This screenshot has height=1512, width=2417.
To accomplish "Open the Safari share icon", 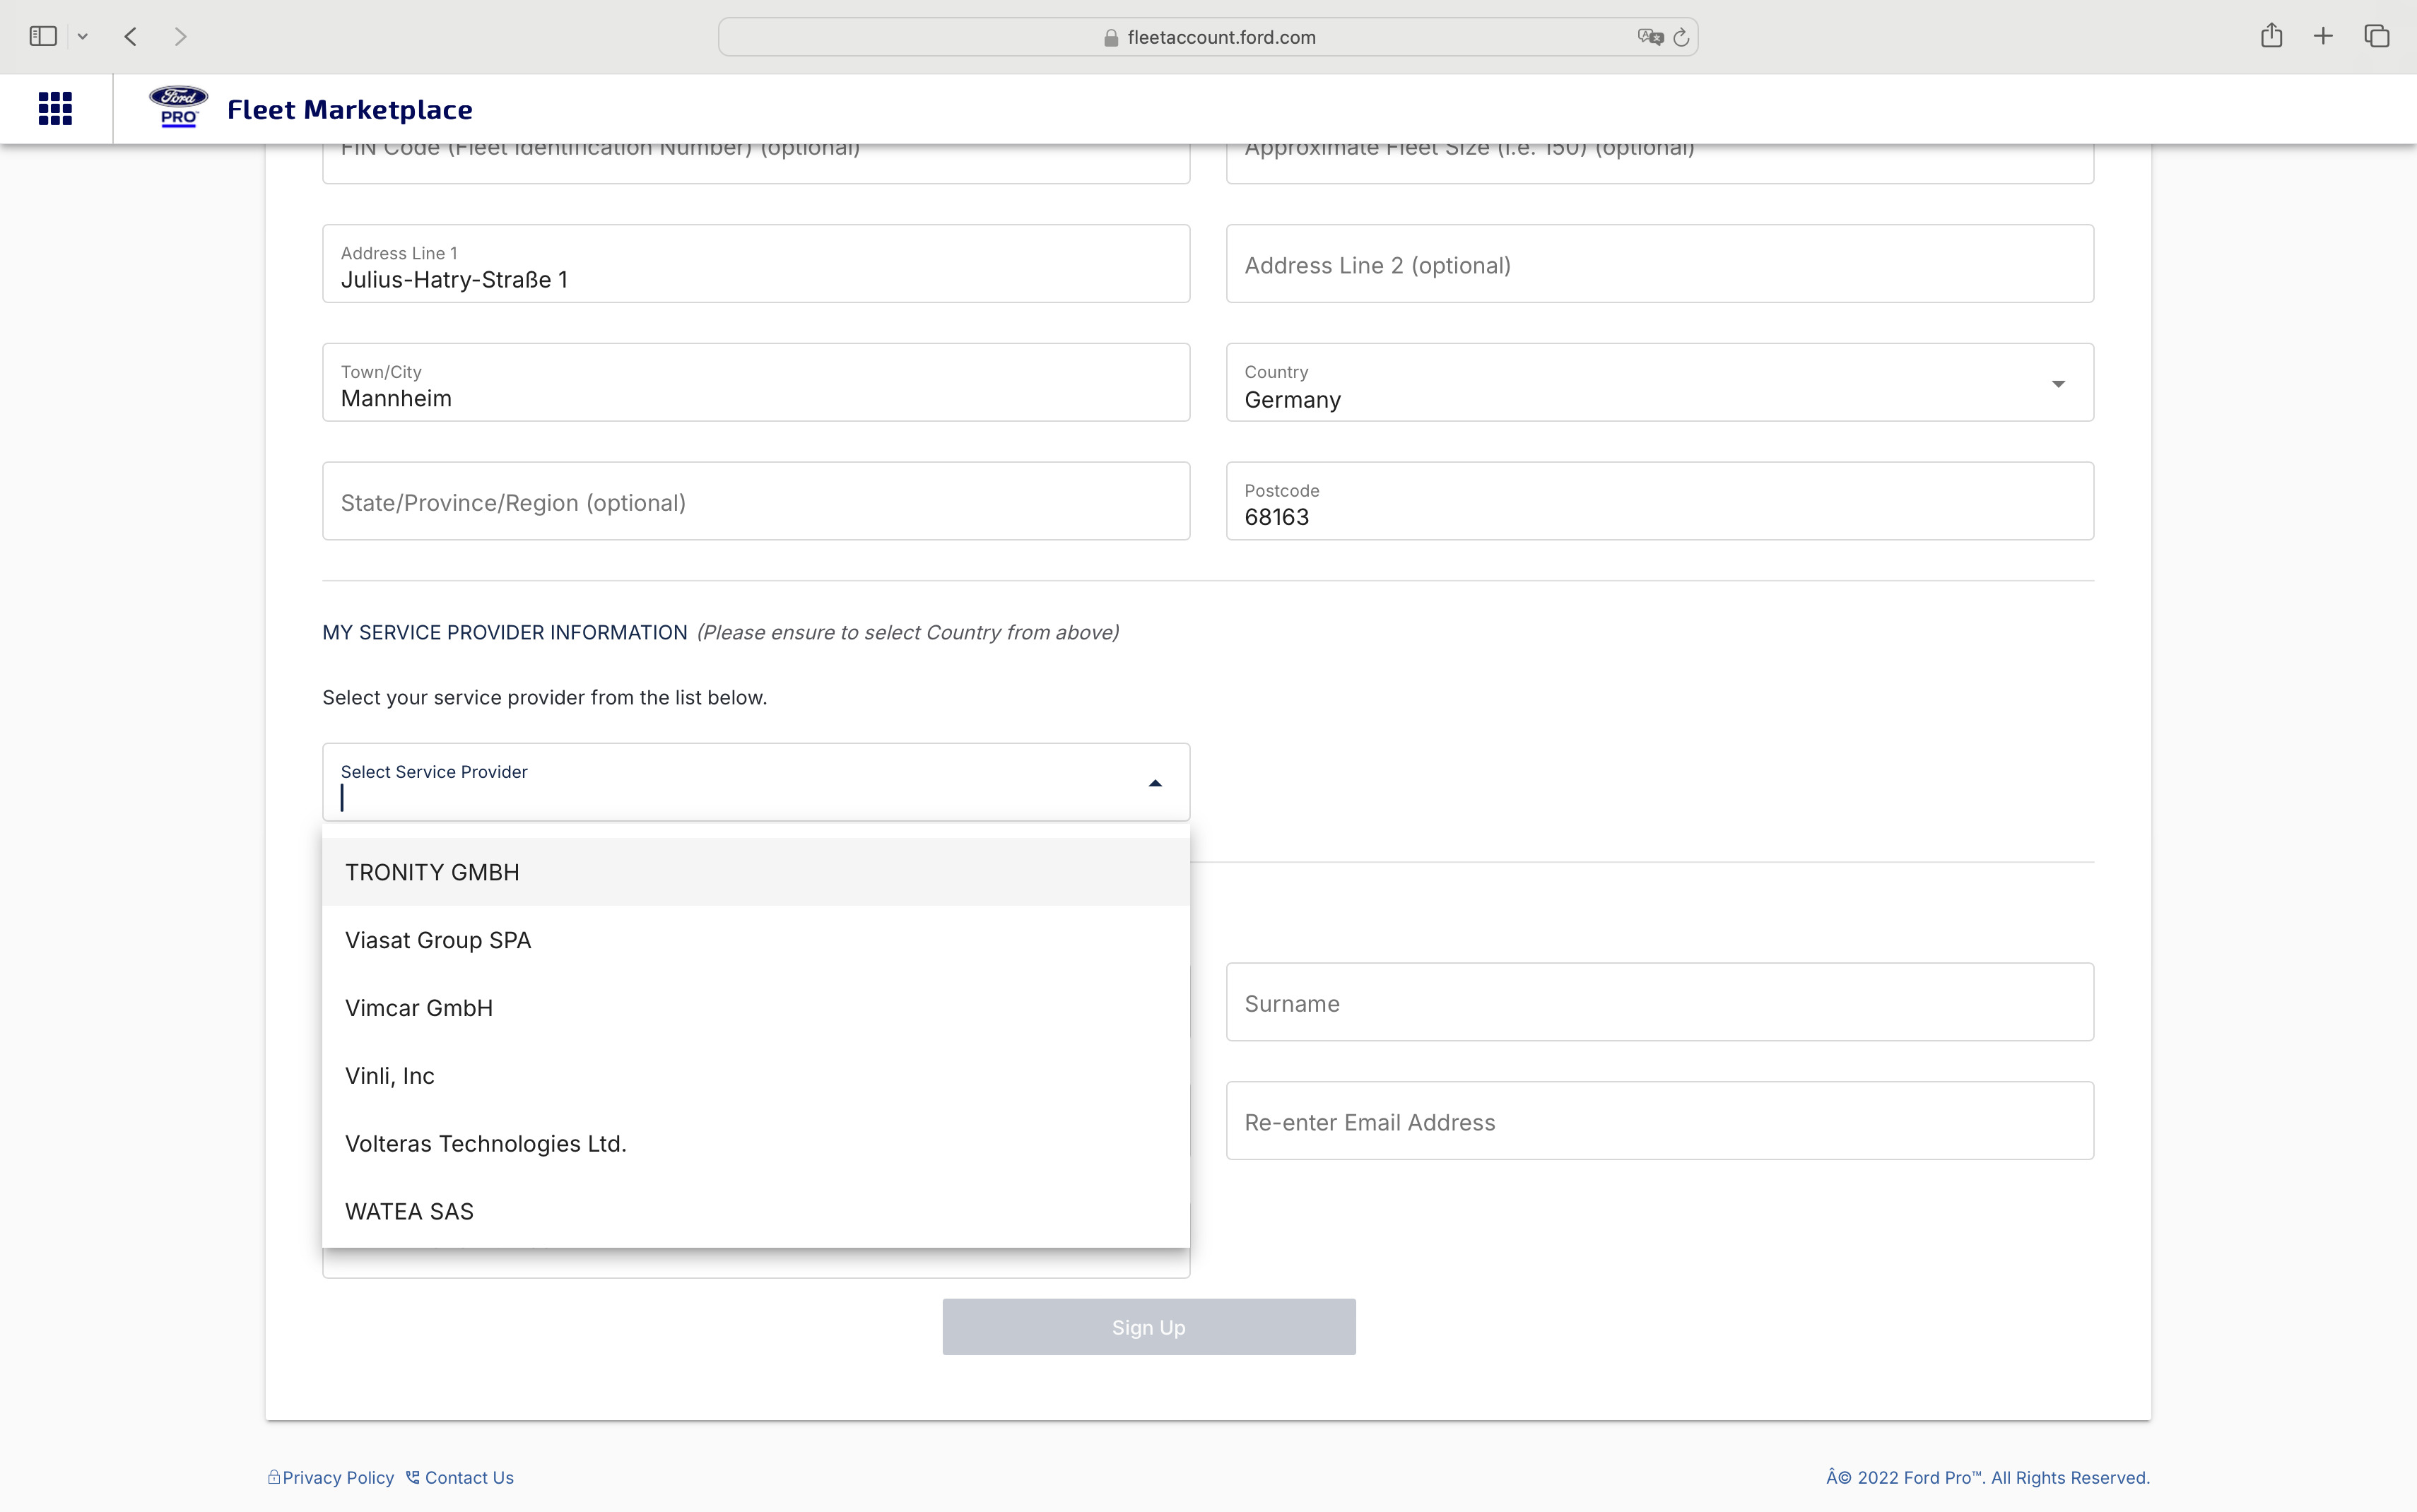I will click(x=2271, y=35).
